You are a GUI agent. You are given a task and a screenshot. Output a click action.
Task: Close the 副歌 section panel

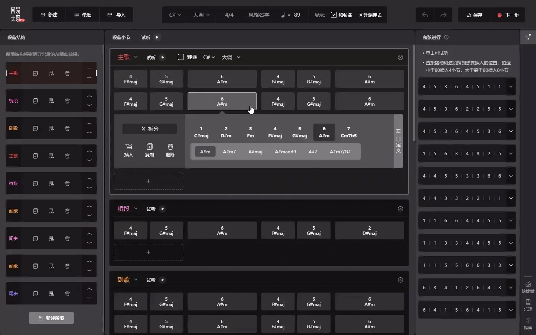401,280
